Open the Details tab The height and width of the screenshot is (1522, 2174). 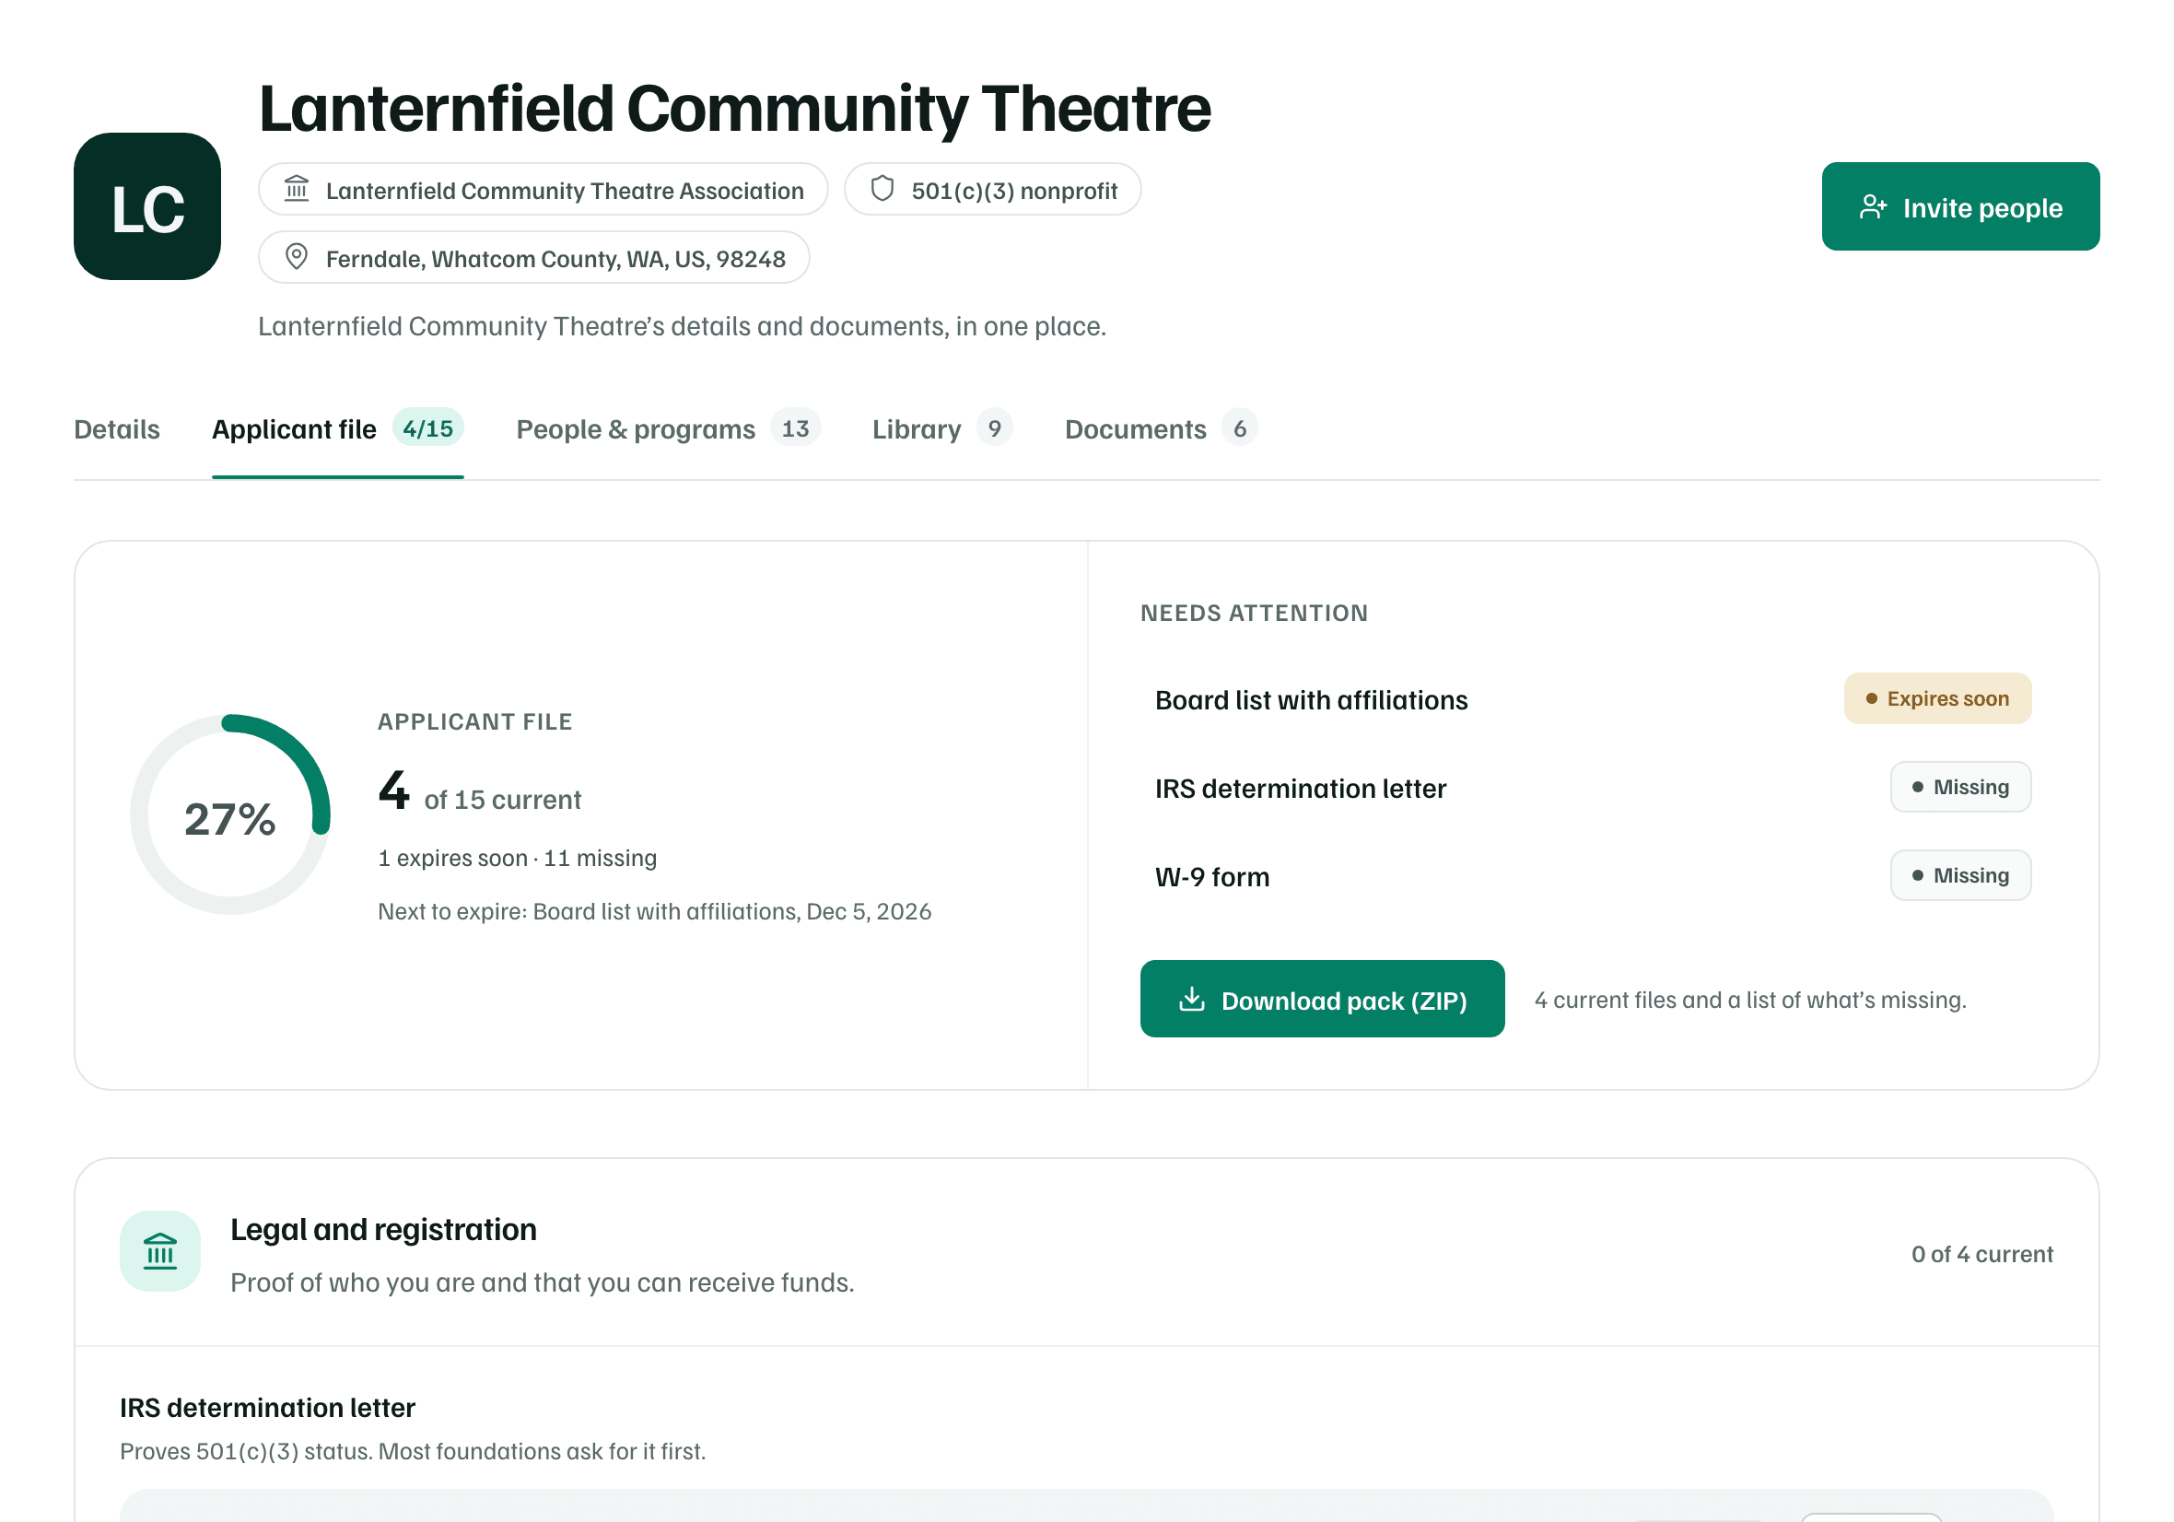tap(116, 429)
